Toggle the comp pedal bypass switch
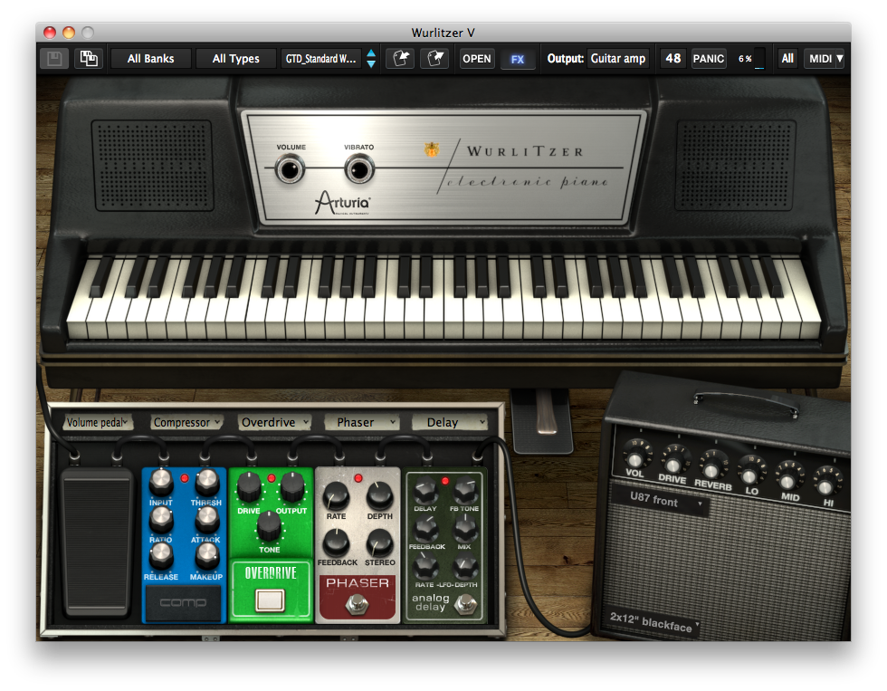This screenshot has width=887, height=691. tap(183, 602)
